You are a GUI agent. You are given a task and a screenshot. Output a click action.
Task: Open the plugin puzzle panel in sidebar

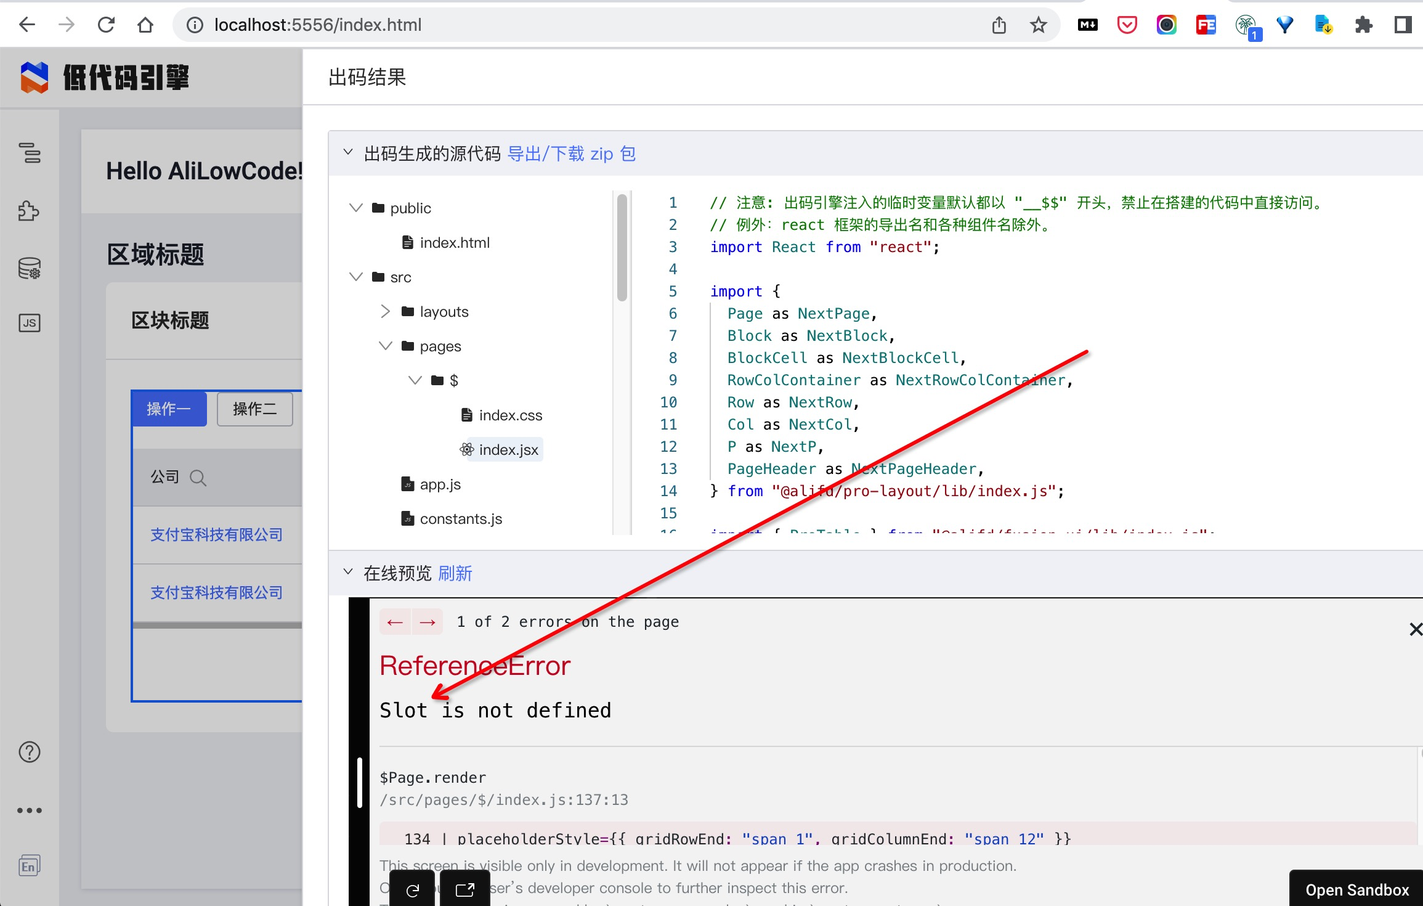pos(29,211)
